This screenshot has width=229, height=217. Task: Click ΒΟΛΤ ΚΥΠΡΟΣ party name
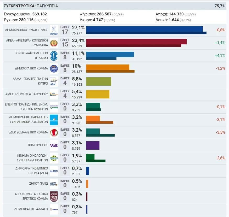coord(38,145)
